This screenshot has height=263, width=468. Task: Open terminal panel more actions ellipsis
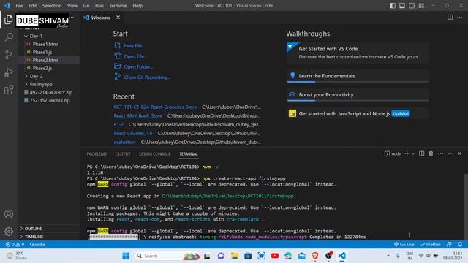[440, 153]
